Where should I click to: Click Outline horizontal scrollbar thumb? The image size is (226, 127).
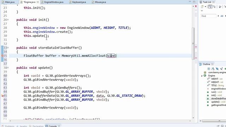[x=219, y=121]
